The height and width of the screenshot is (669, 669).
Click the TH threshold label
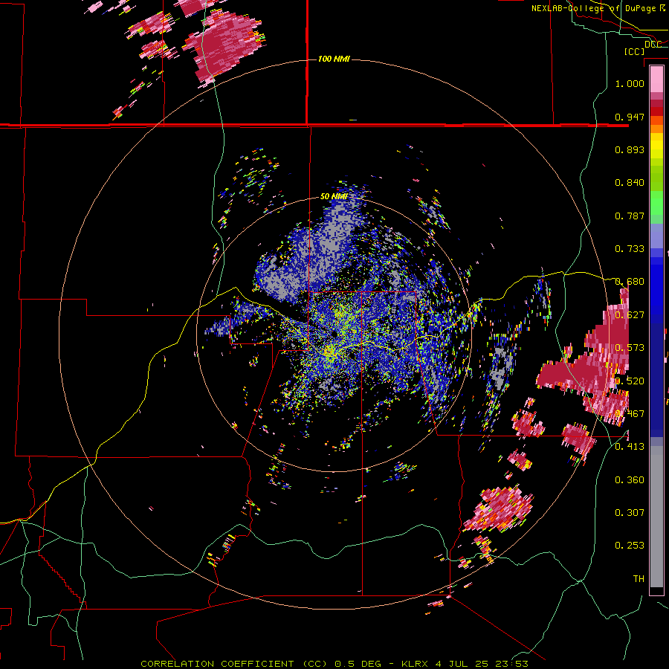coord(639,579)
